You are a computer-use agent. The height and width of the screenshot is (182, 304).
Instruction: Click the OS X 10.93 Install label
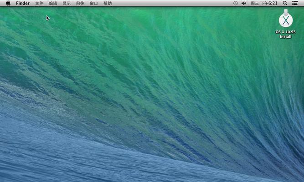click(x=286, y=34)
